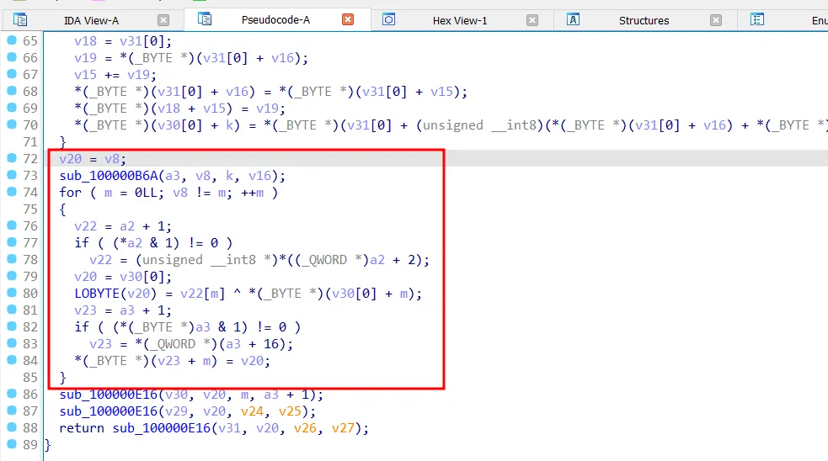
Task: Close the Pseudocode-A tab with red X
Action: click(x=348, y=19)
